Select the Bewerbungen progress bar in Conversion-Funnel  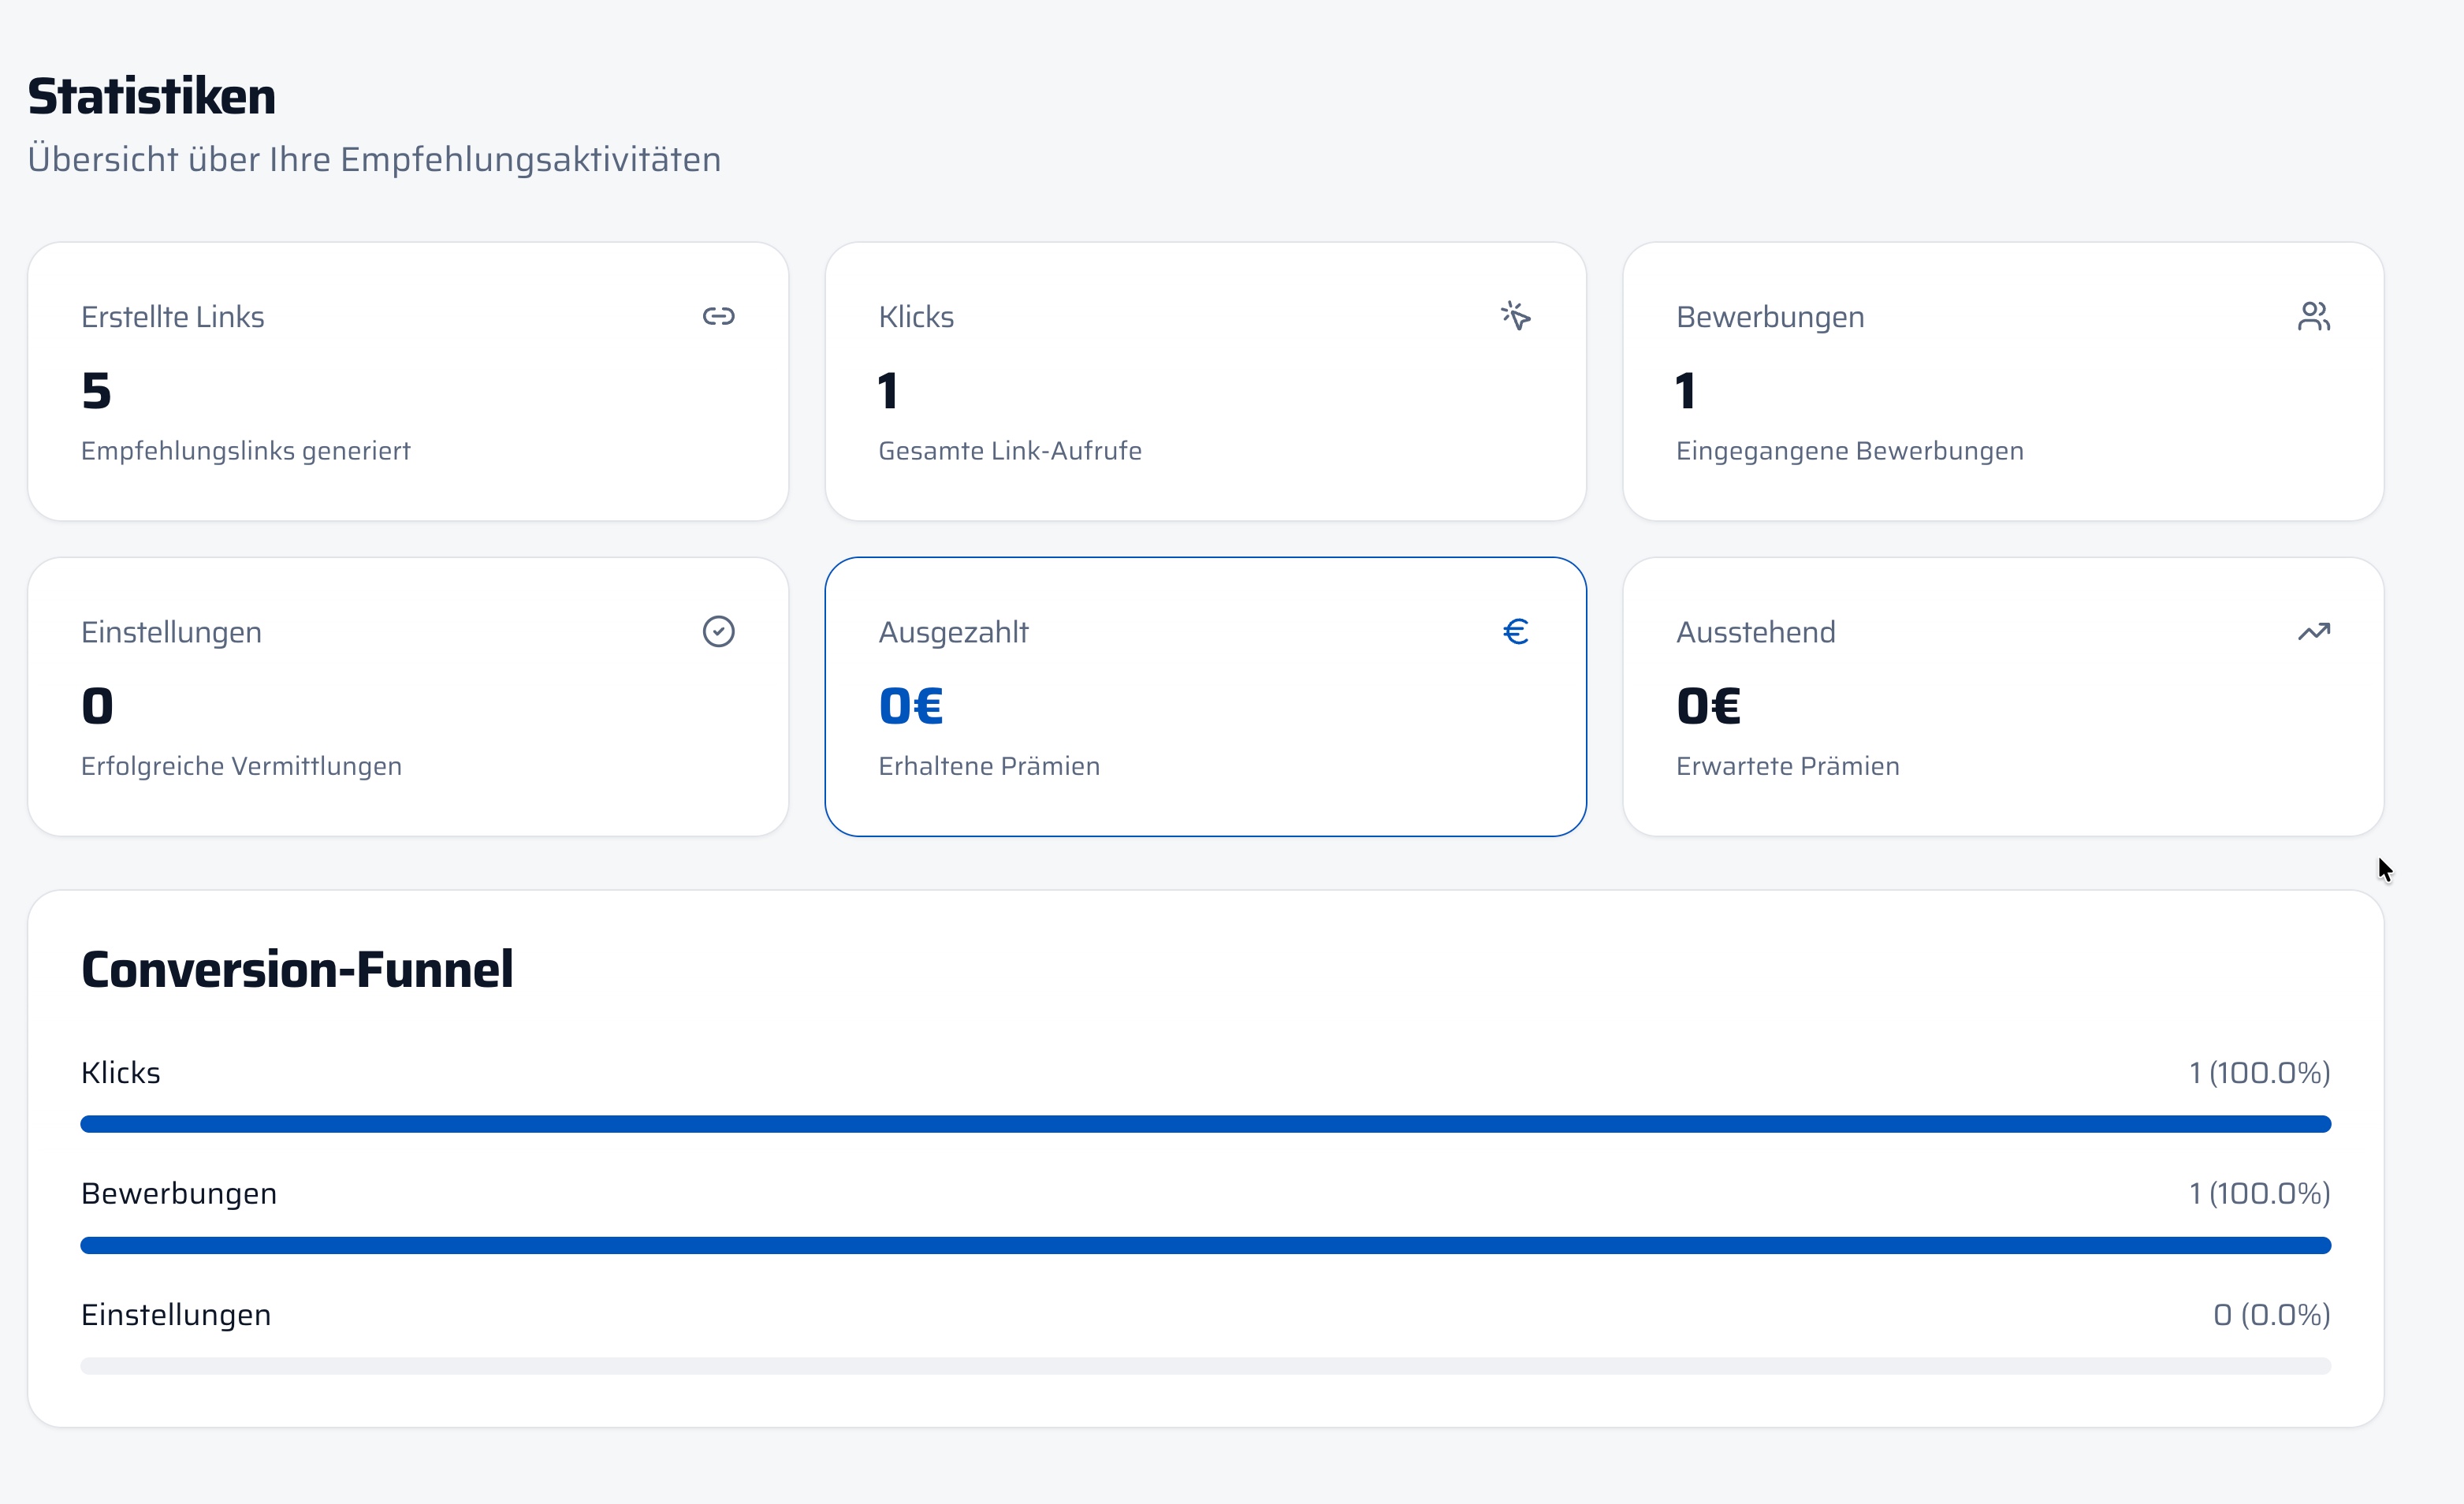(1205, 1245)
